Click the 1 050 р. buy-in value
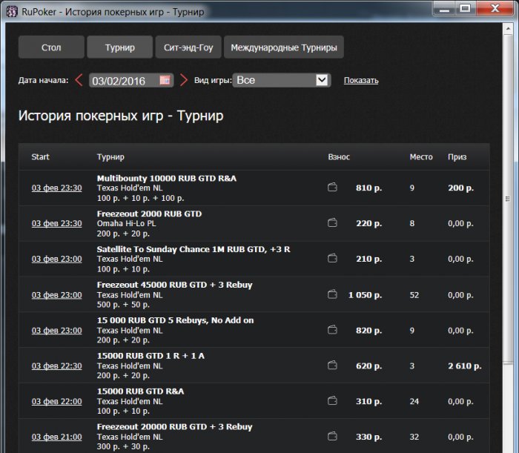This screenshot has width=519, height=453. (365, 295)
